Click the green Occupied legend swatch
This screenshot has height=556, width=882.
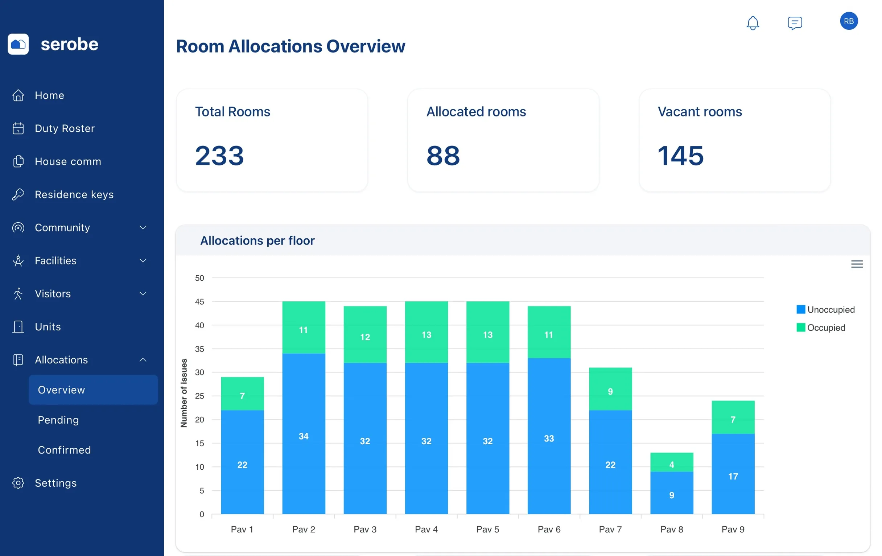pos(800,328)
